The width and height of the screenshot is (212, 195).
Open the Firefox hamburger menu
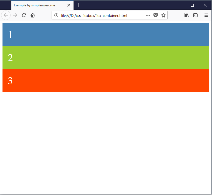click(x=206, y=15)
